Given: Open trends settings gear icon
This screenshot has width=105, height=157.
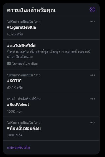Looking at the screenshot, I should 92,9.
